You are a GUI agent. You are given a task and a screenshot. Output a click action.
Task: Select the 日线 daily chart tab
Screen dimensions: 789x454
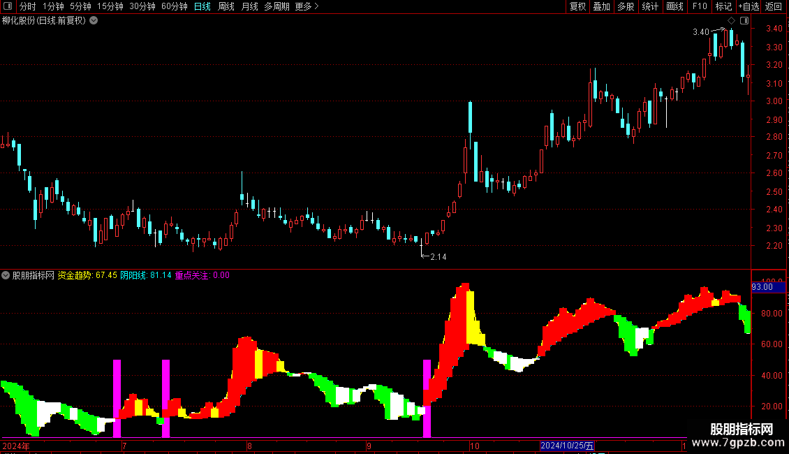[202, 6]
